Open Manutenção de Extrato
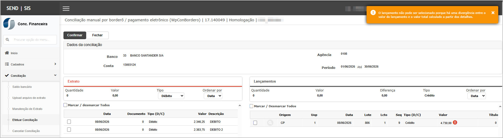 point(27,109)
